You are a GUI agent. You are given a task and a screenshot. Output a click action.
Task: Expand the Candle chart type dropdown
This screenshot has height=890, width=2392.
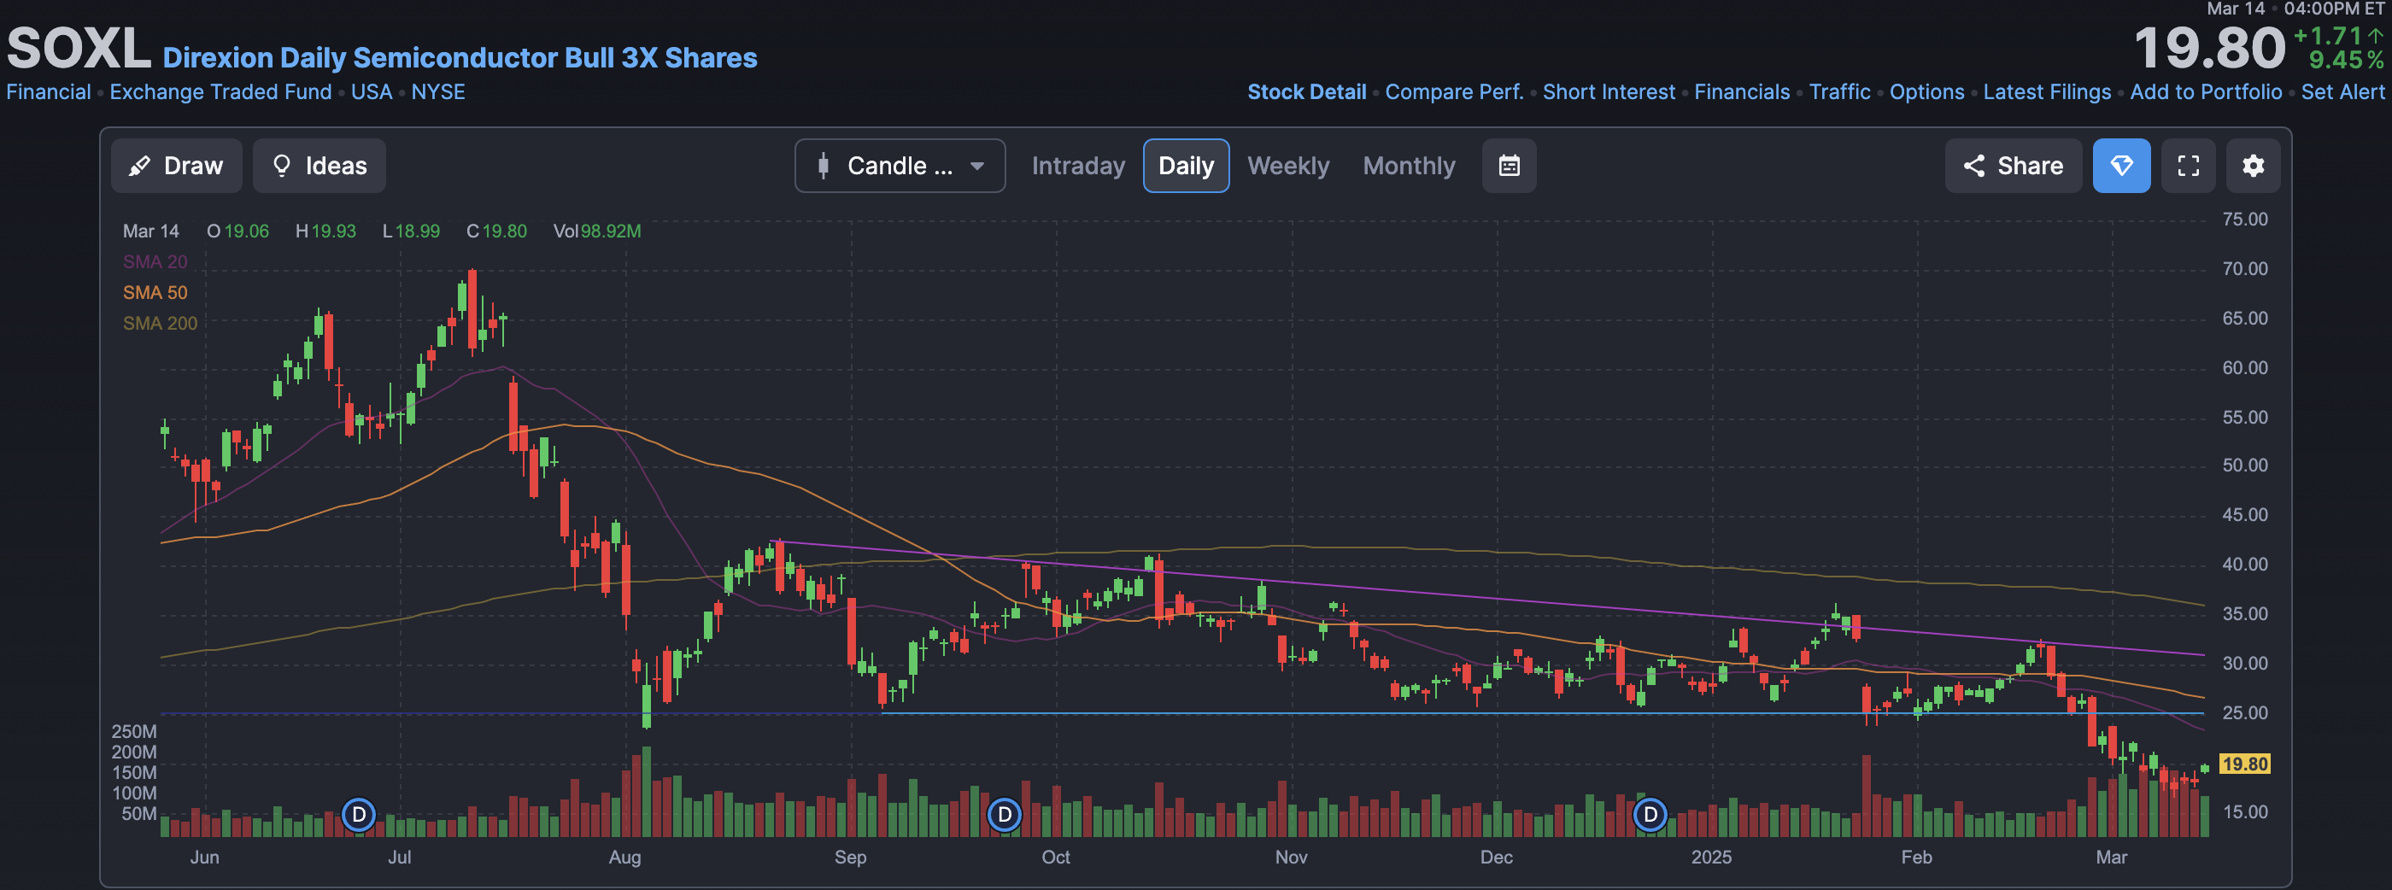click(x=900, y=166)
